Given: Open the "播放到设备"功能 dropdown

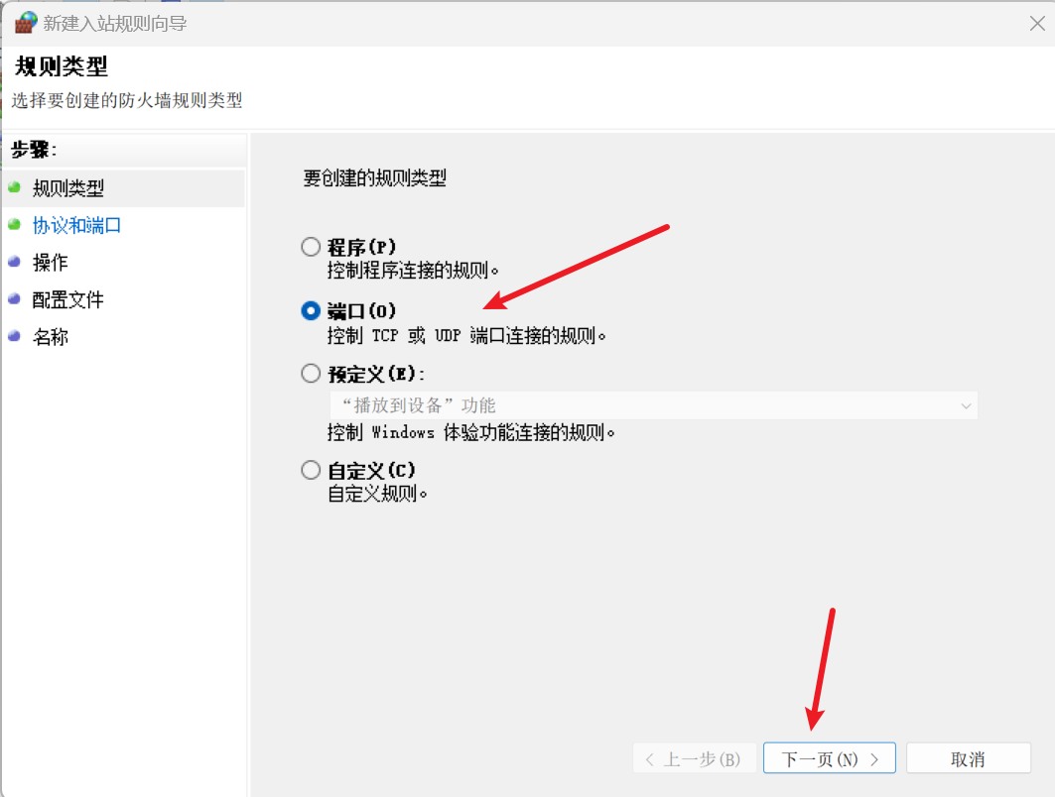Looking at the screenshot, I should (x=653, y=405).
